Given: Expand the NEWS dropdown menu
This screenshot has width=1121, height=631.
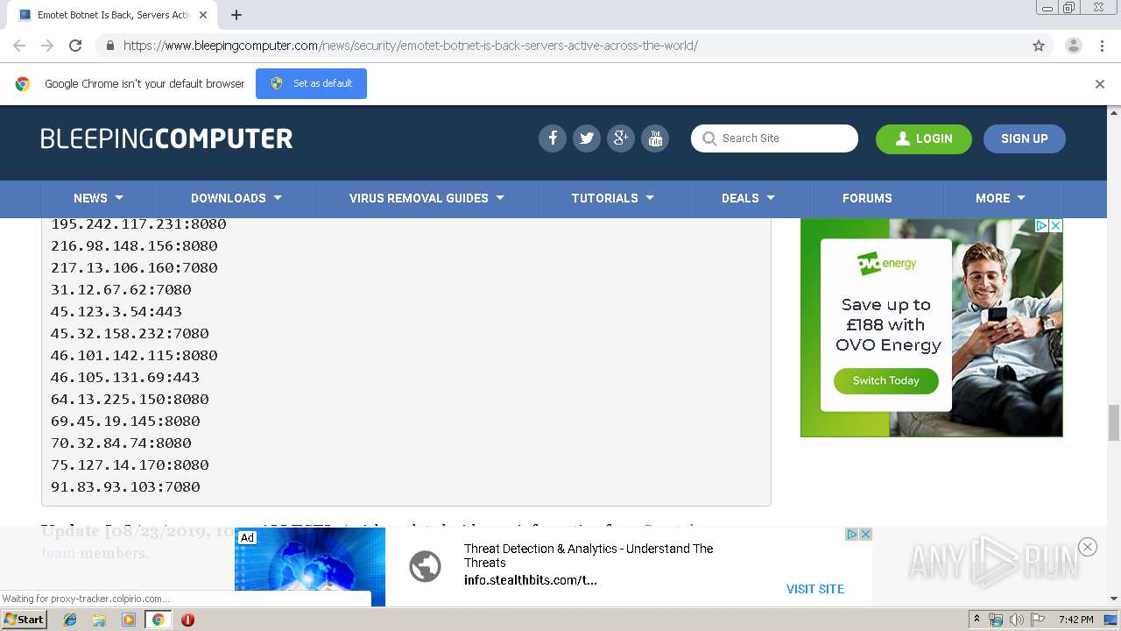Looking at the screenshot, I should (x=98, y=198).
